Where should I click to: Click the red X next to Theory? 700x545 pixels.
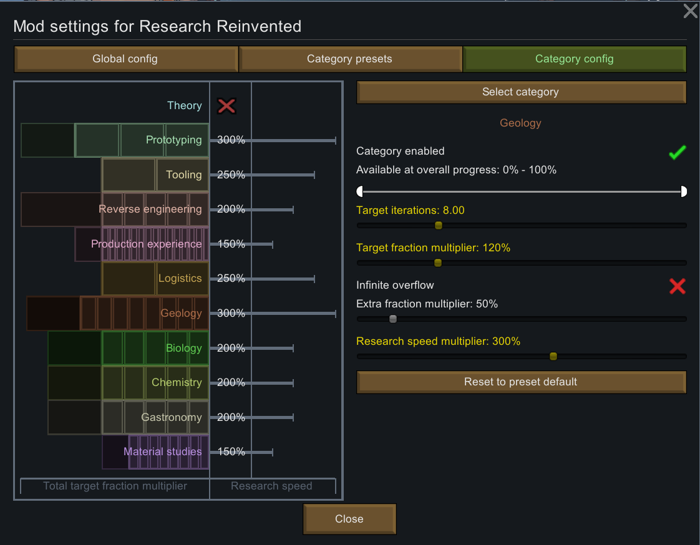point(226,106)
